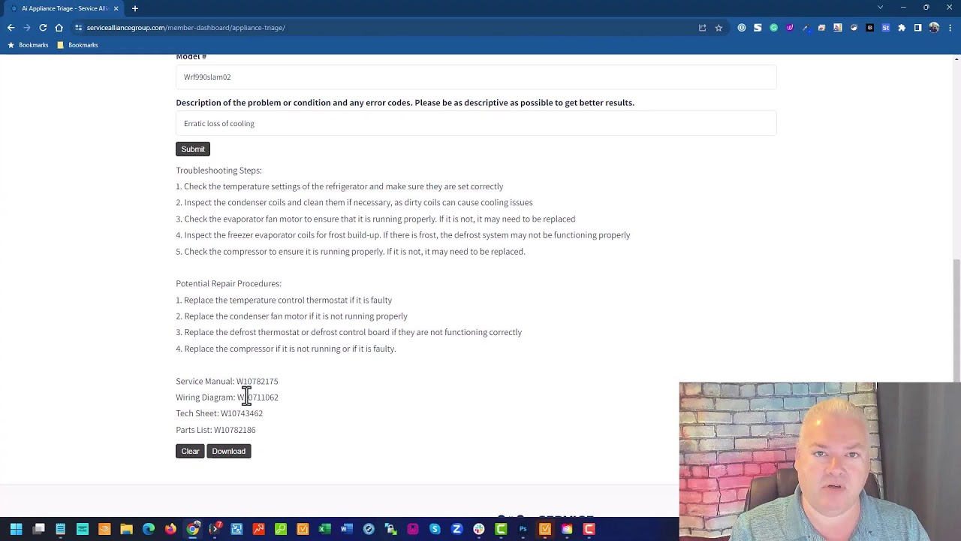Viewport: 961px width, 541px height.
Task: Edit the Model # field
Action: pyautogui.click(x=476, y=77)
